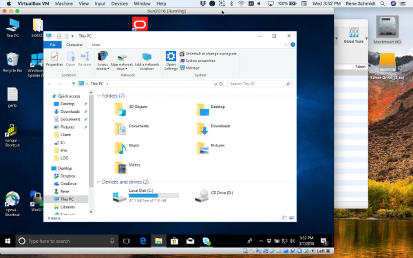
Task: Select the LOG folder in sidebar
Action: click(61, 158)
